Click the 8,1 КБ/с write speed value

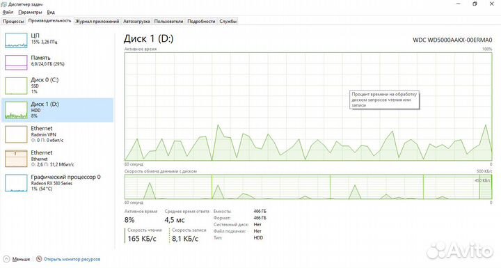[x=185, y=239]
